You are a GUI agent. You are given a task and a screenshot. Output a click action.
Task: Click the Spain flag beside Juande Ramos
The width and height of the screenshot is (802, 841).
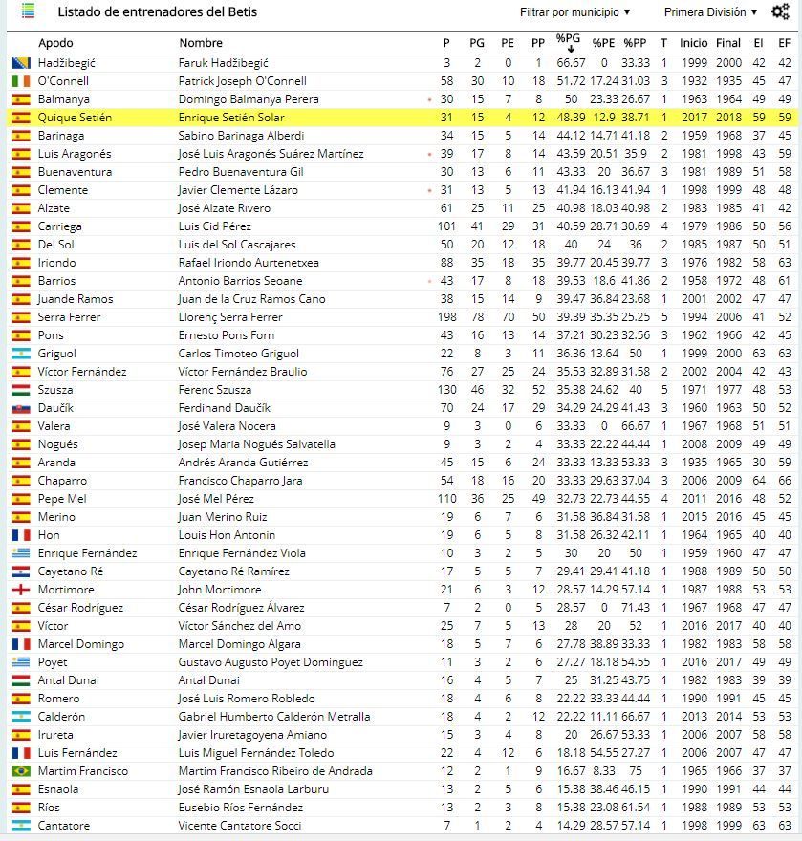(21, 299)
